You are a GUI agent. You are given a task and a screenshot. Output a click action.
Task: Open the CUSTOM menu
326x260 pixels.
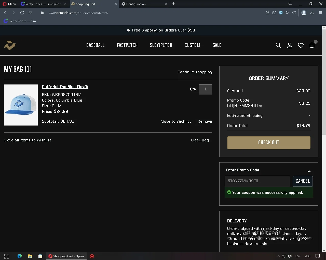192,45
